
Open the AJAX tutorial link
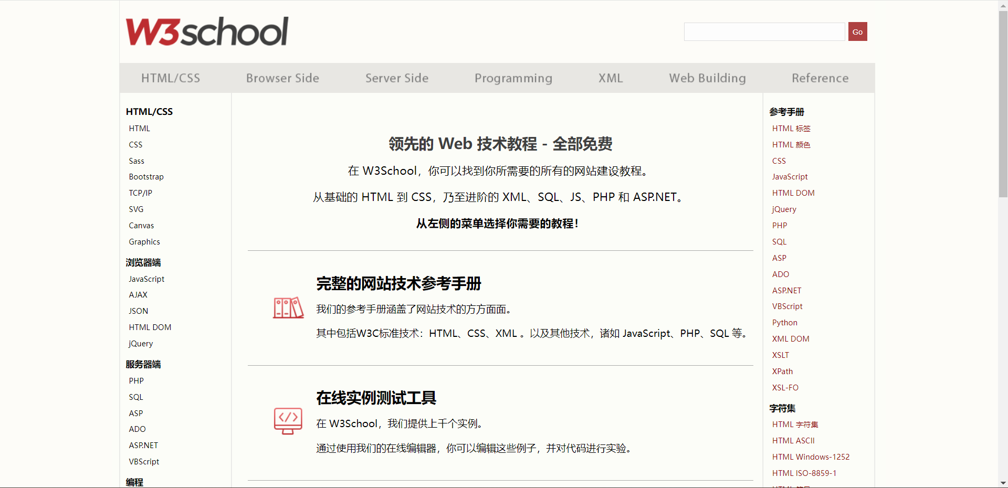click(138, 295)
